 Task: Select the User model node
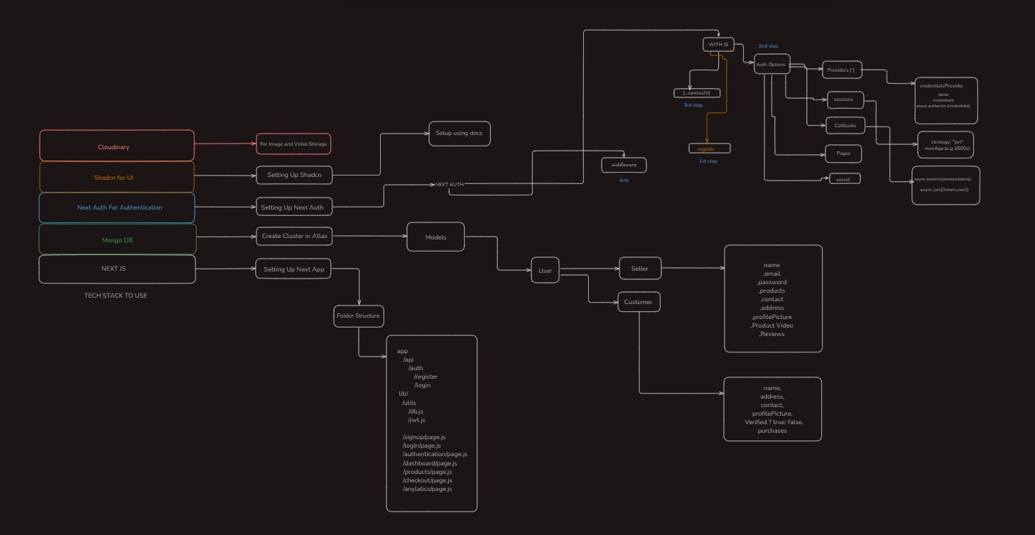[x=545, y=271]
